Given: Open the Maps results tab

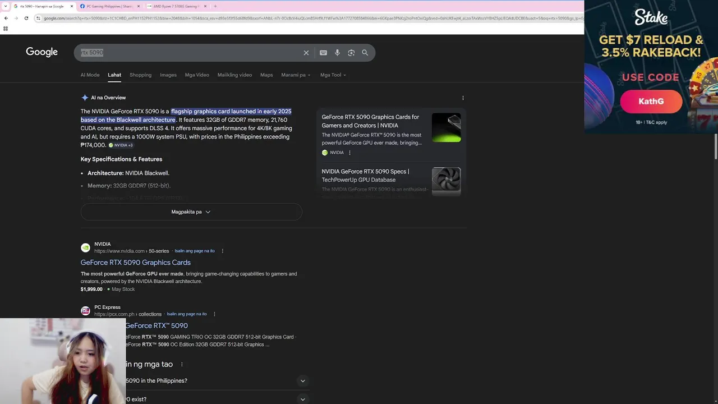Looking at the screenshot, I should click(266, 75).
